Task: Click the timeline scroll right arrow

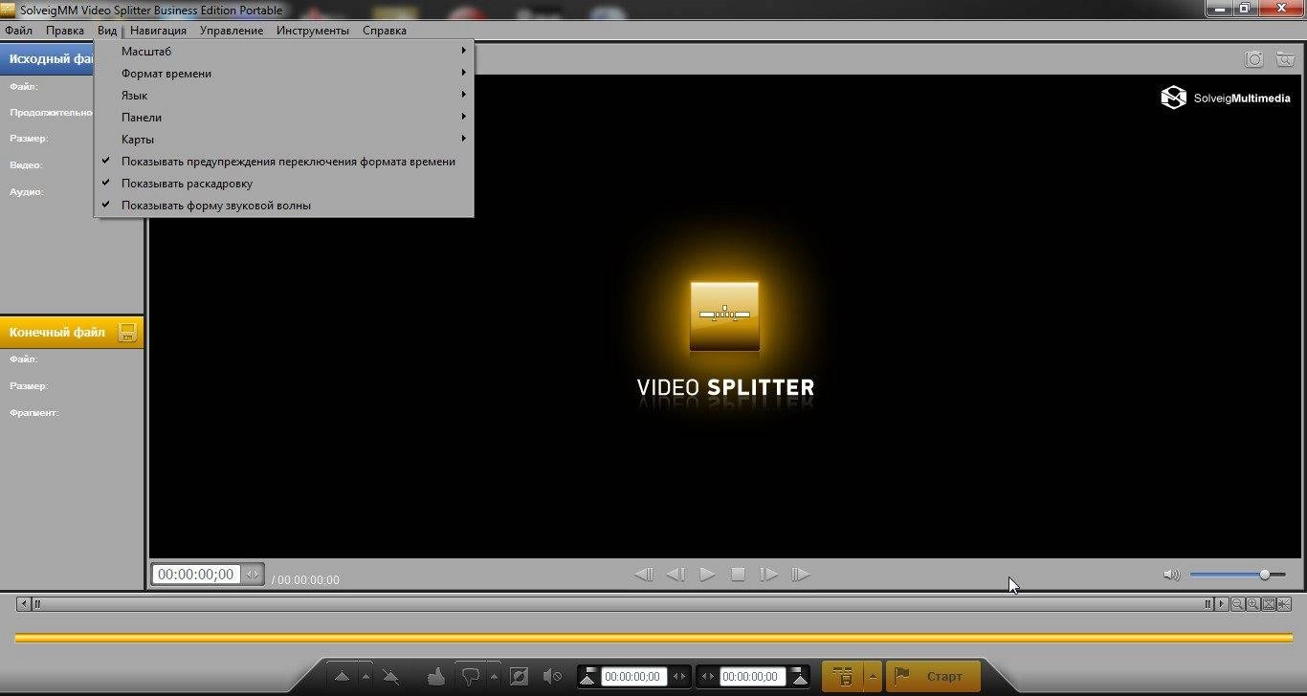Action: coord(1222,604)
